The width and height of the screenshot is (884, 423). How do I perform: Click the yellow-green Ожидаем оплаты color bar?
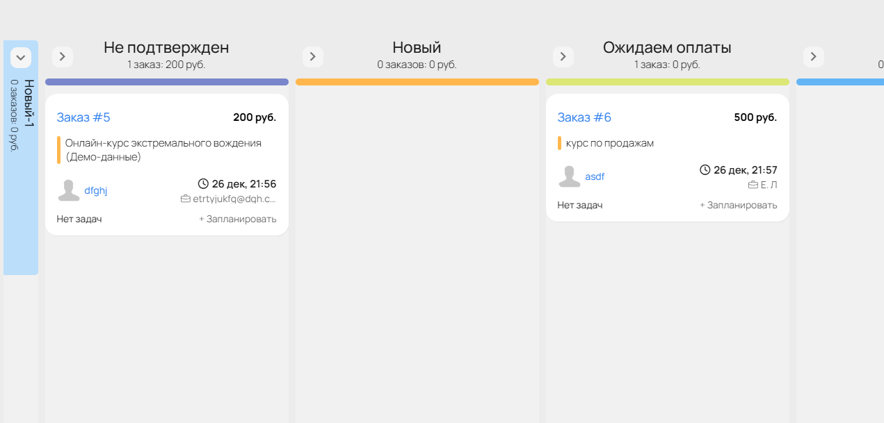668,82
